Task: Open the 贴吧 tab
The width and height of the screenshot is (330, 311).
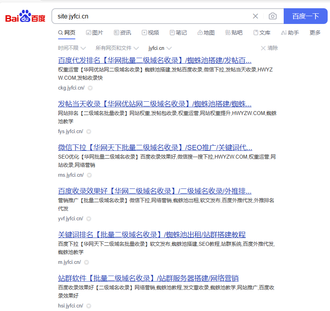Action: (234, 33)
